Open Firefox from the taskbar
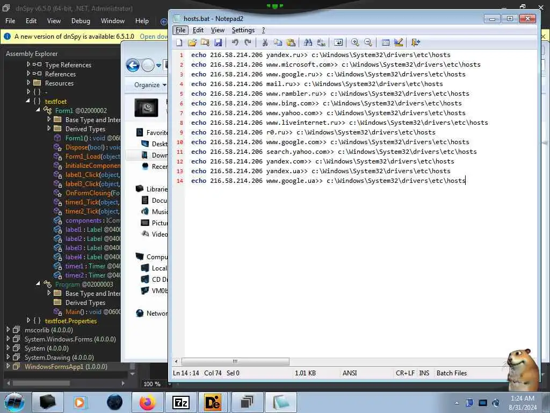Viewport: 550px width, 413px height. 148,402
